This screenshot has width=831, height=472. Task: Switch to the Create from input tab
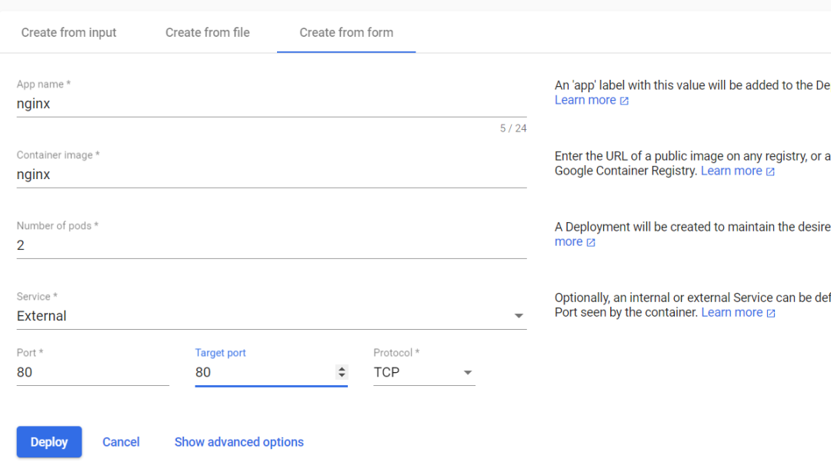[69, 32]
